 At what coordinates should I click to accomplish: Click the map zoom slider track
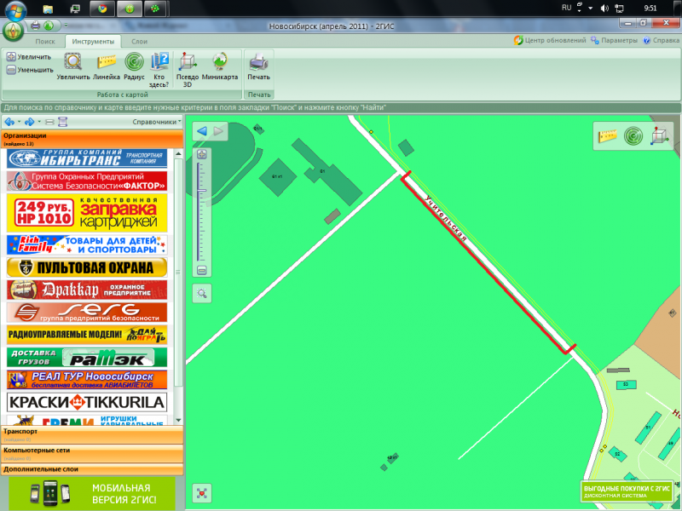click(202, 213)
